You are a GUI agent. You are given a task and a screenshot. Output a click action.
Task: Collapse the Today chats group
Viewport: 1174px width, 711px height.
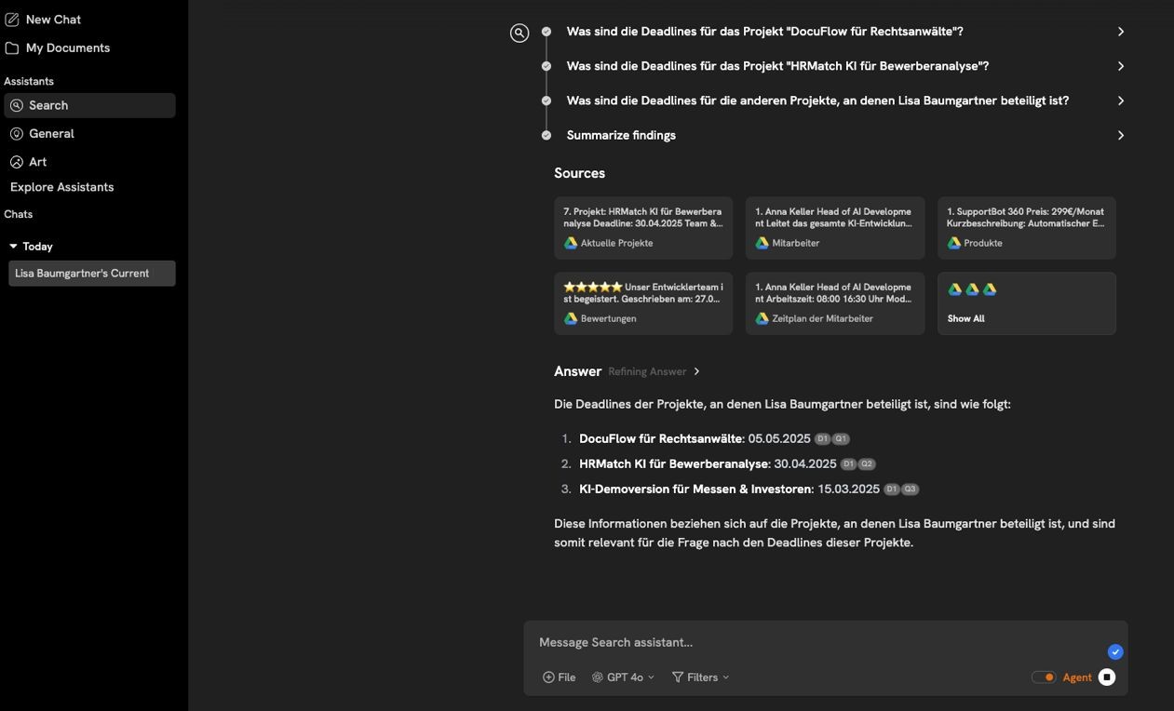click(13, 247)
